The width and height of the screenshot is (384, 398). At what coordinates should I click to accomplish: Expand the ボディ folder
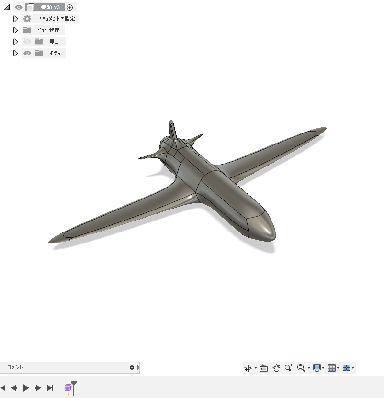tap(15, 53)
